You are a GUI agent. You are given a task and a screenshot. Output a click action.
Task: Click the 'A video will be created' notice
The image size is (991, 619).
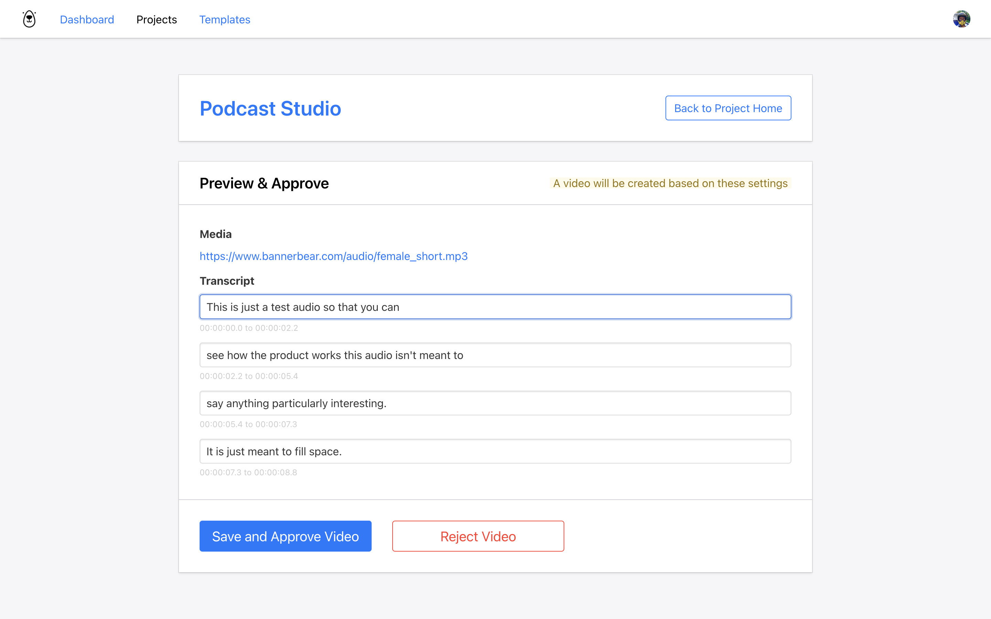click(670, 183)
